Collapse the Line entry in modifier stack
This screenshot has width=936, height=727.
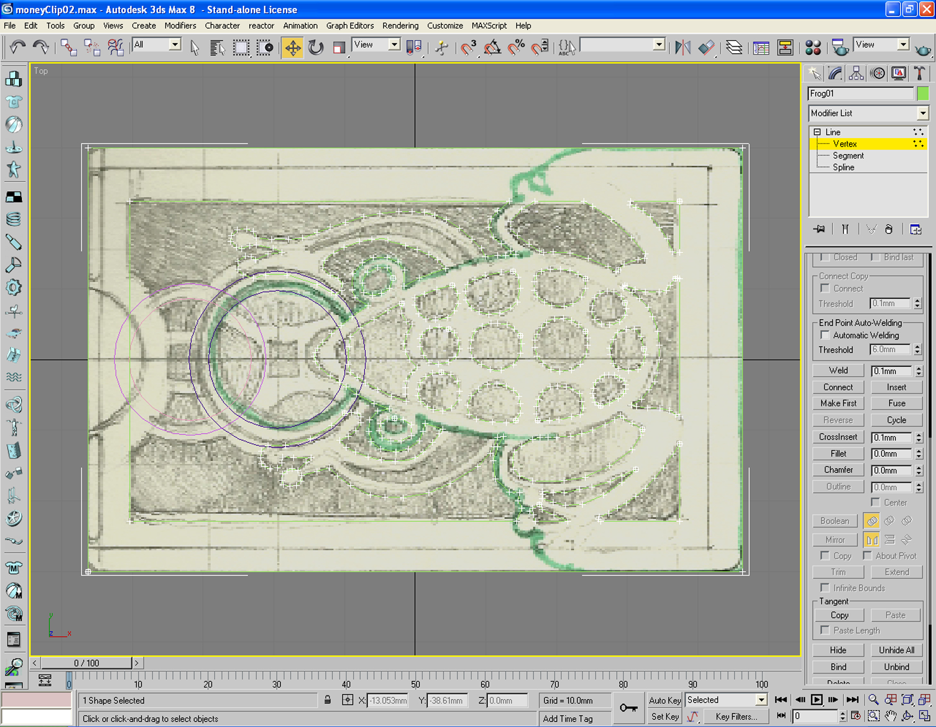pos(817,132)
